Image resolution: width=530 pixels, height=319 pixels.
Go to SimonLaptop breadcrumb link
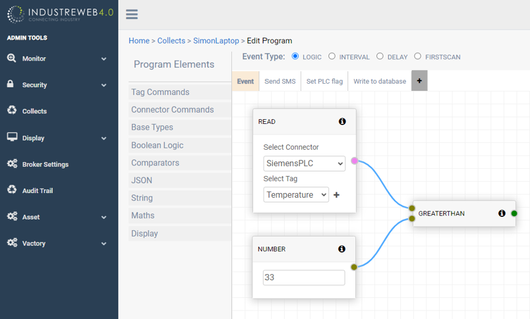[x=216, y=41]
